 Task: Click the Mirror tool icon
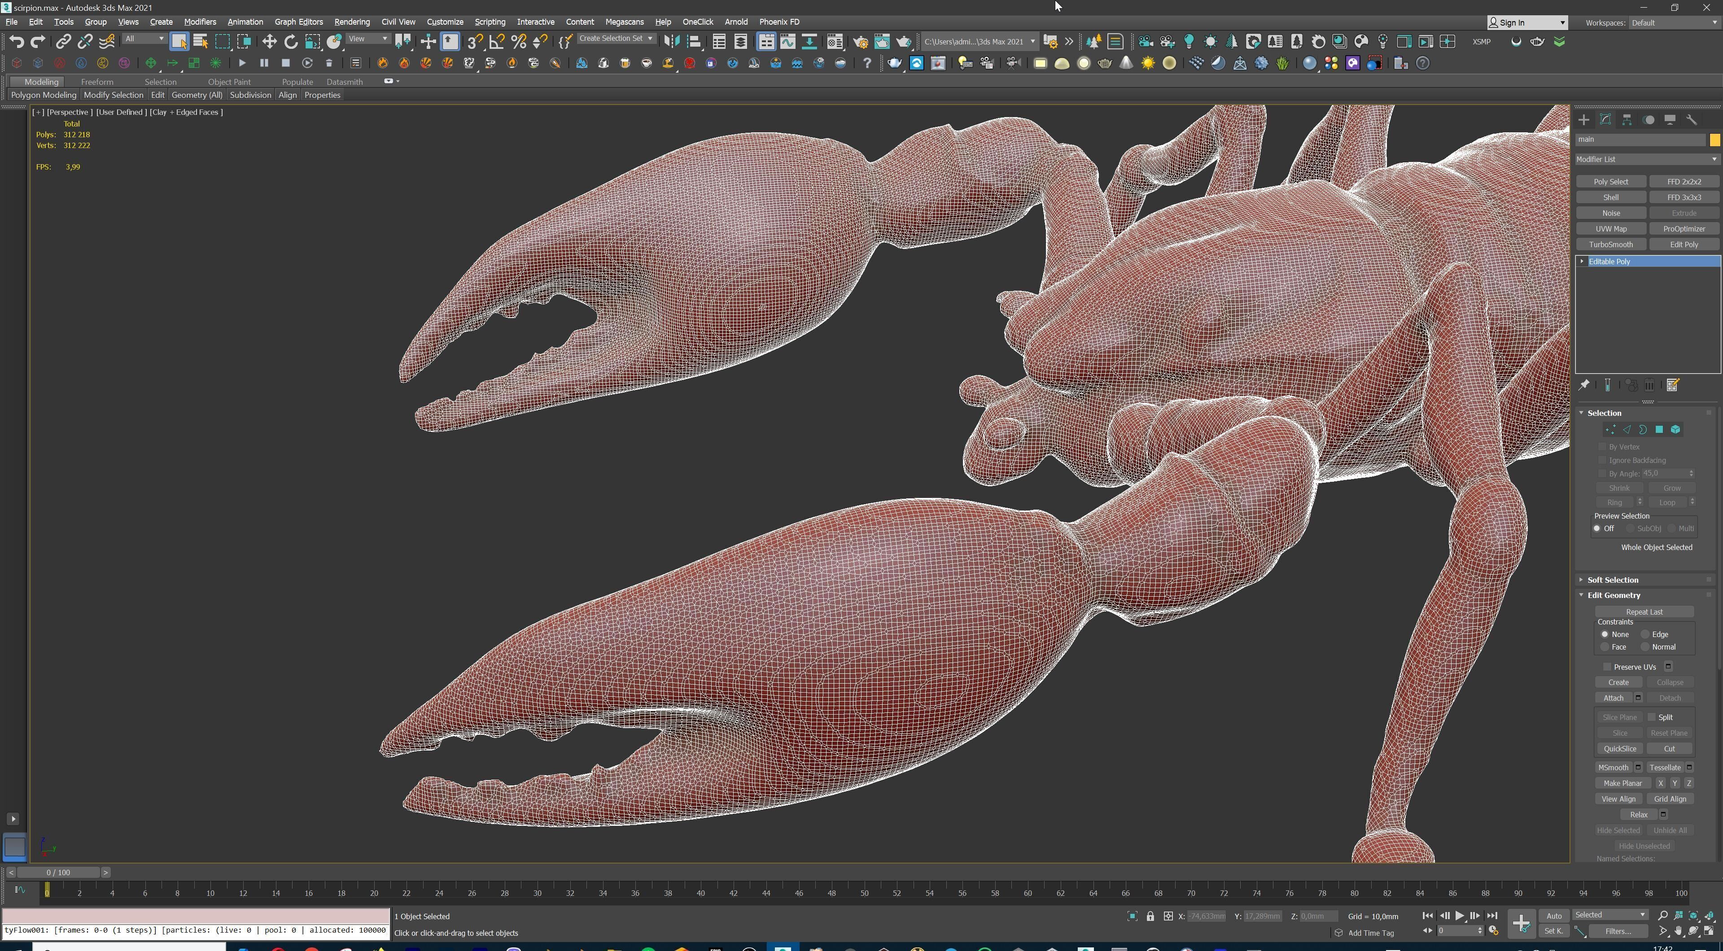click(672, 41)
